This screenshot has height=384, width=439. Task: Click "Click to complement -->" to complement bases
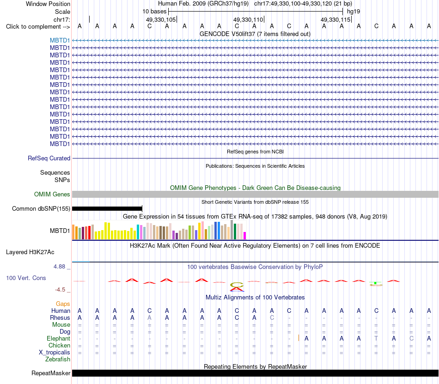38,27
